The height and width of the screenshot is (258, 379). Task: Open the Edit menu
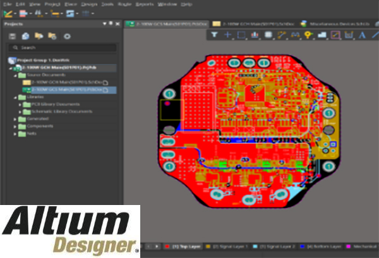click(20, 4)
